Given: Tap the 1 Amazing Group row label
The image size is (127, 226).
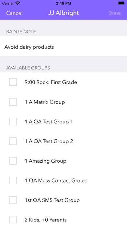Looking at the screenshot, I should 46,161.
